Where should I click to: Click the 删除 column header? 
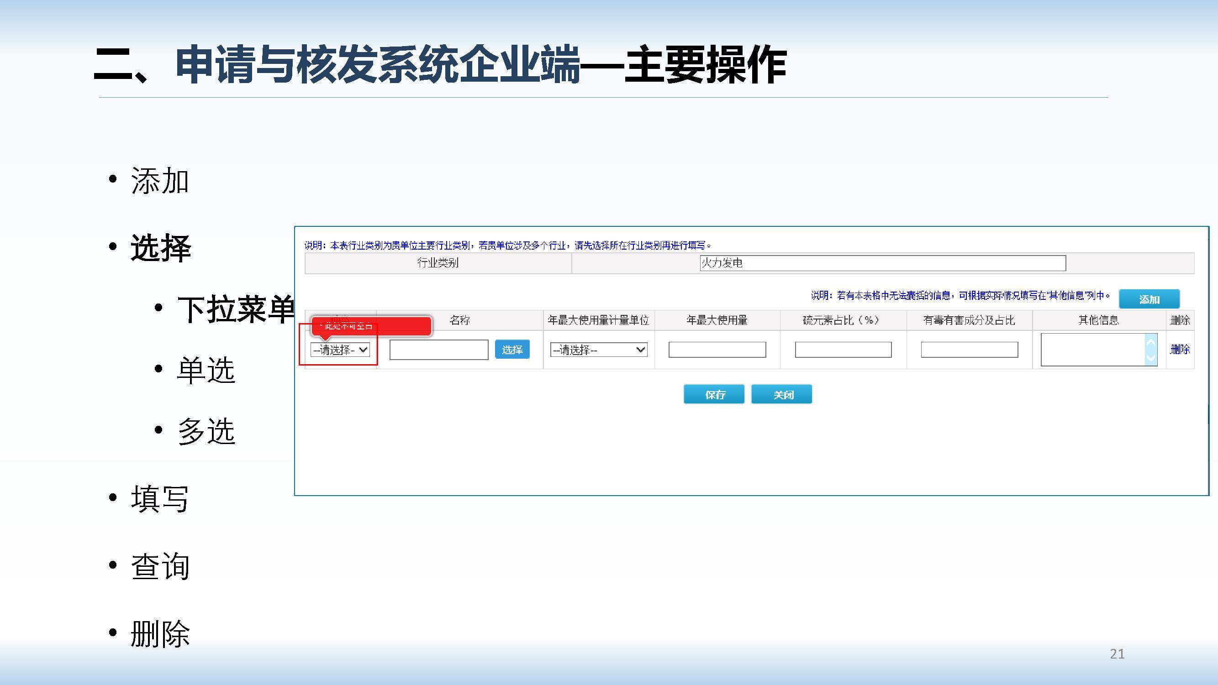[x=1180, y=321]
